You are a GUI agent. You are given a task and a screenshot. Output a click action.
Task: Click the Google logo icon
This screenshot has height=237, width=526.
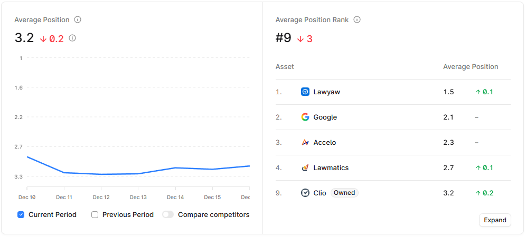coord(305,117)
